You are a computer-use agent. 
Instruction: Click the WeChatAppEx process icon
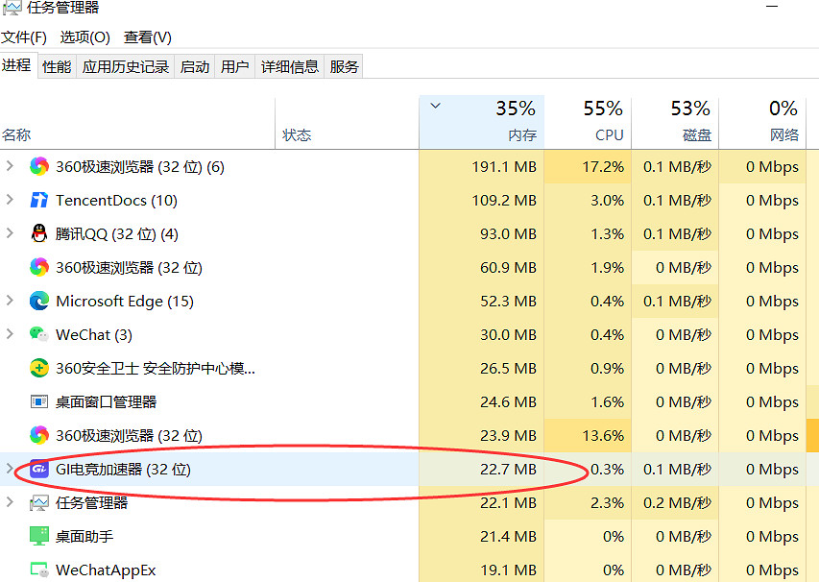[38, 570]
